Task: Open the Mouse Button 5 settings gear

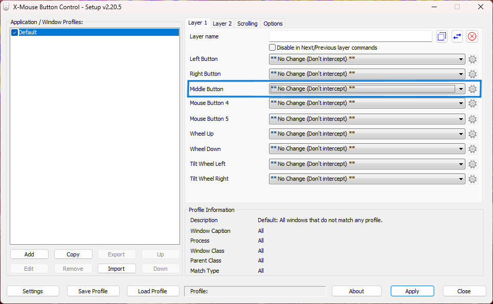Action: coord(472,119)
